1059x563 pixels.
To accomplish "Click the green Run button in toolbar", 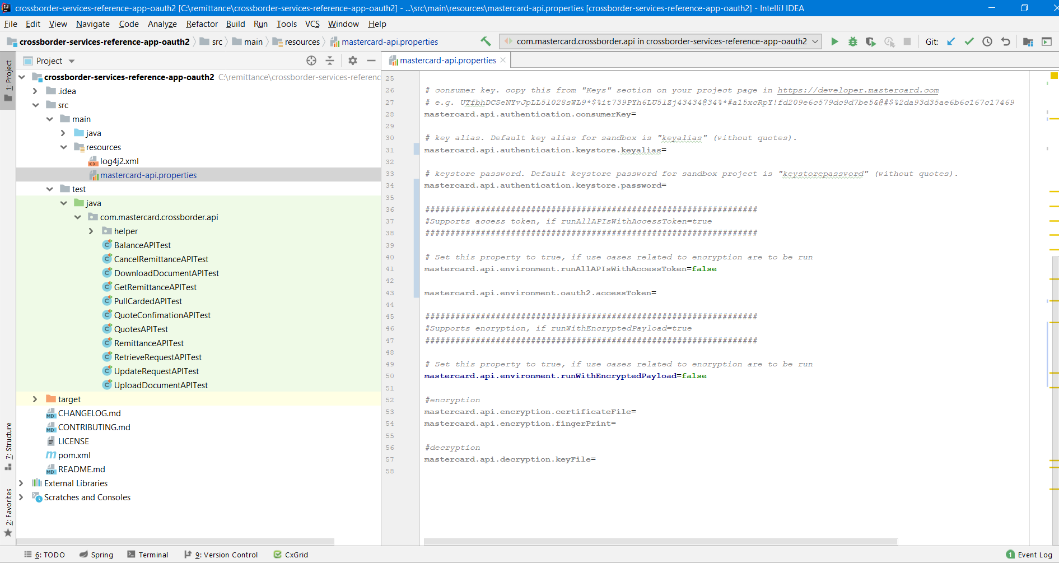I will (834, 41).
